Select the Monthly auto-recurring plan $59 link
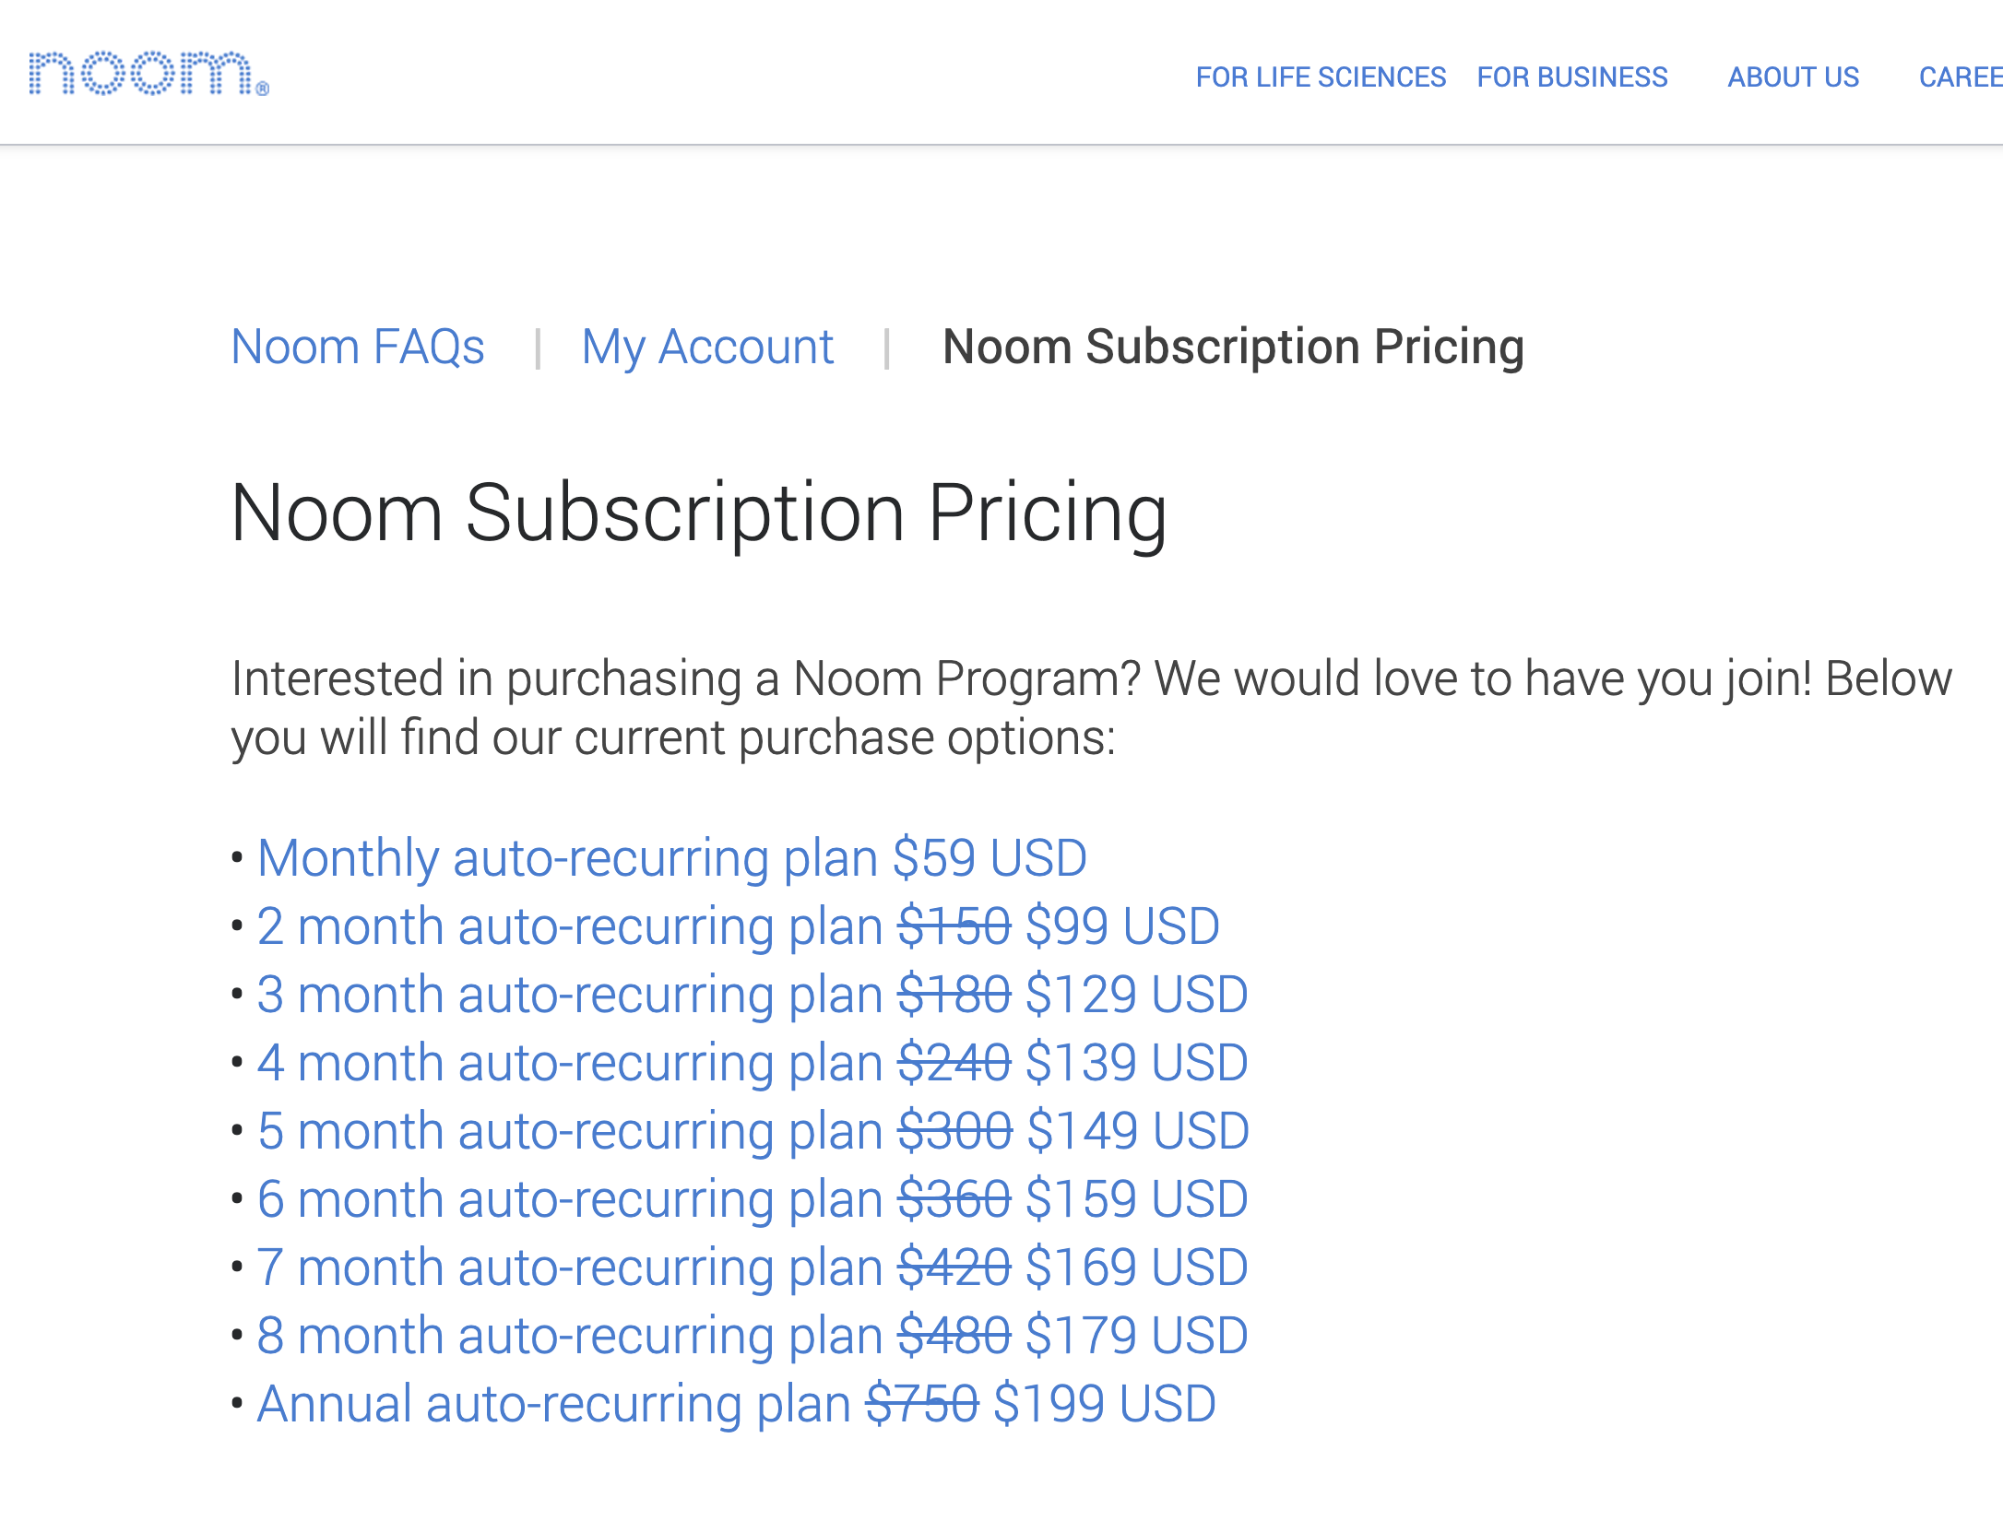Screen dimensions: 2003x1521 point(672,858)
